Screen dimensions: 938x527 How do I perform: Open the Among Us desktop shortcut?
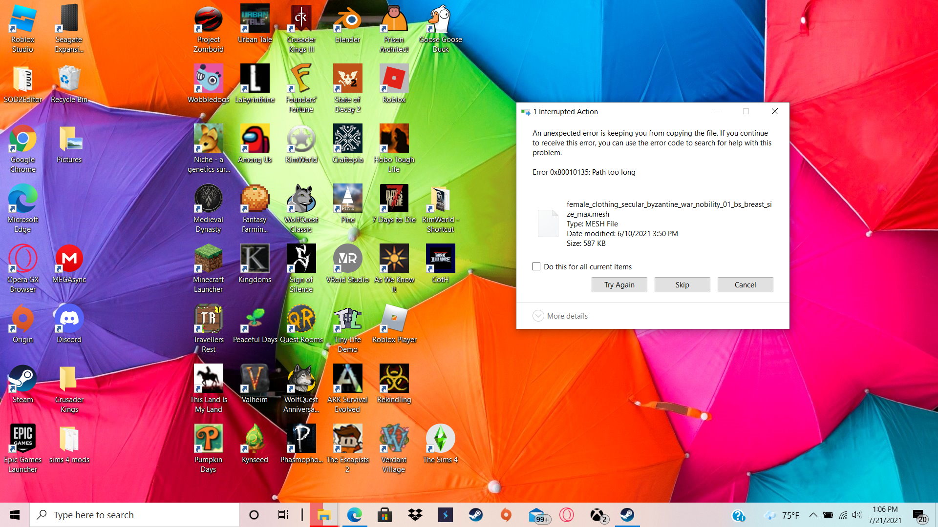pos(255,144)
